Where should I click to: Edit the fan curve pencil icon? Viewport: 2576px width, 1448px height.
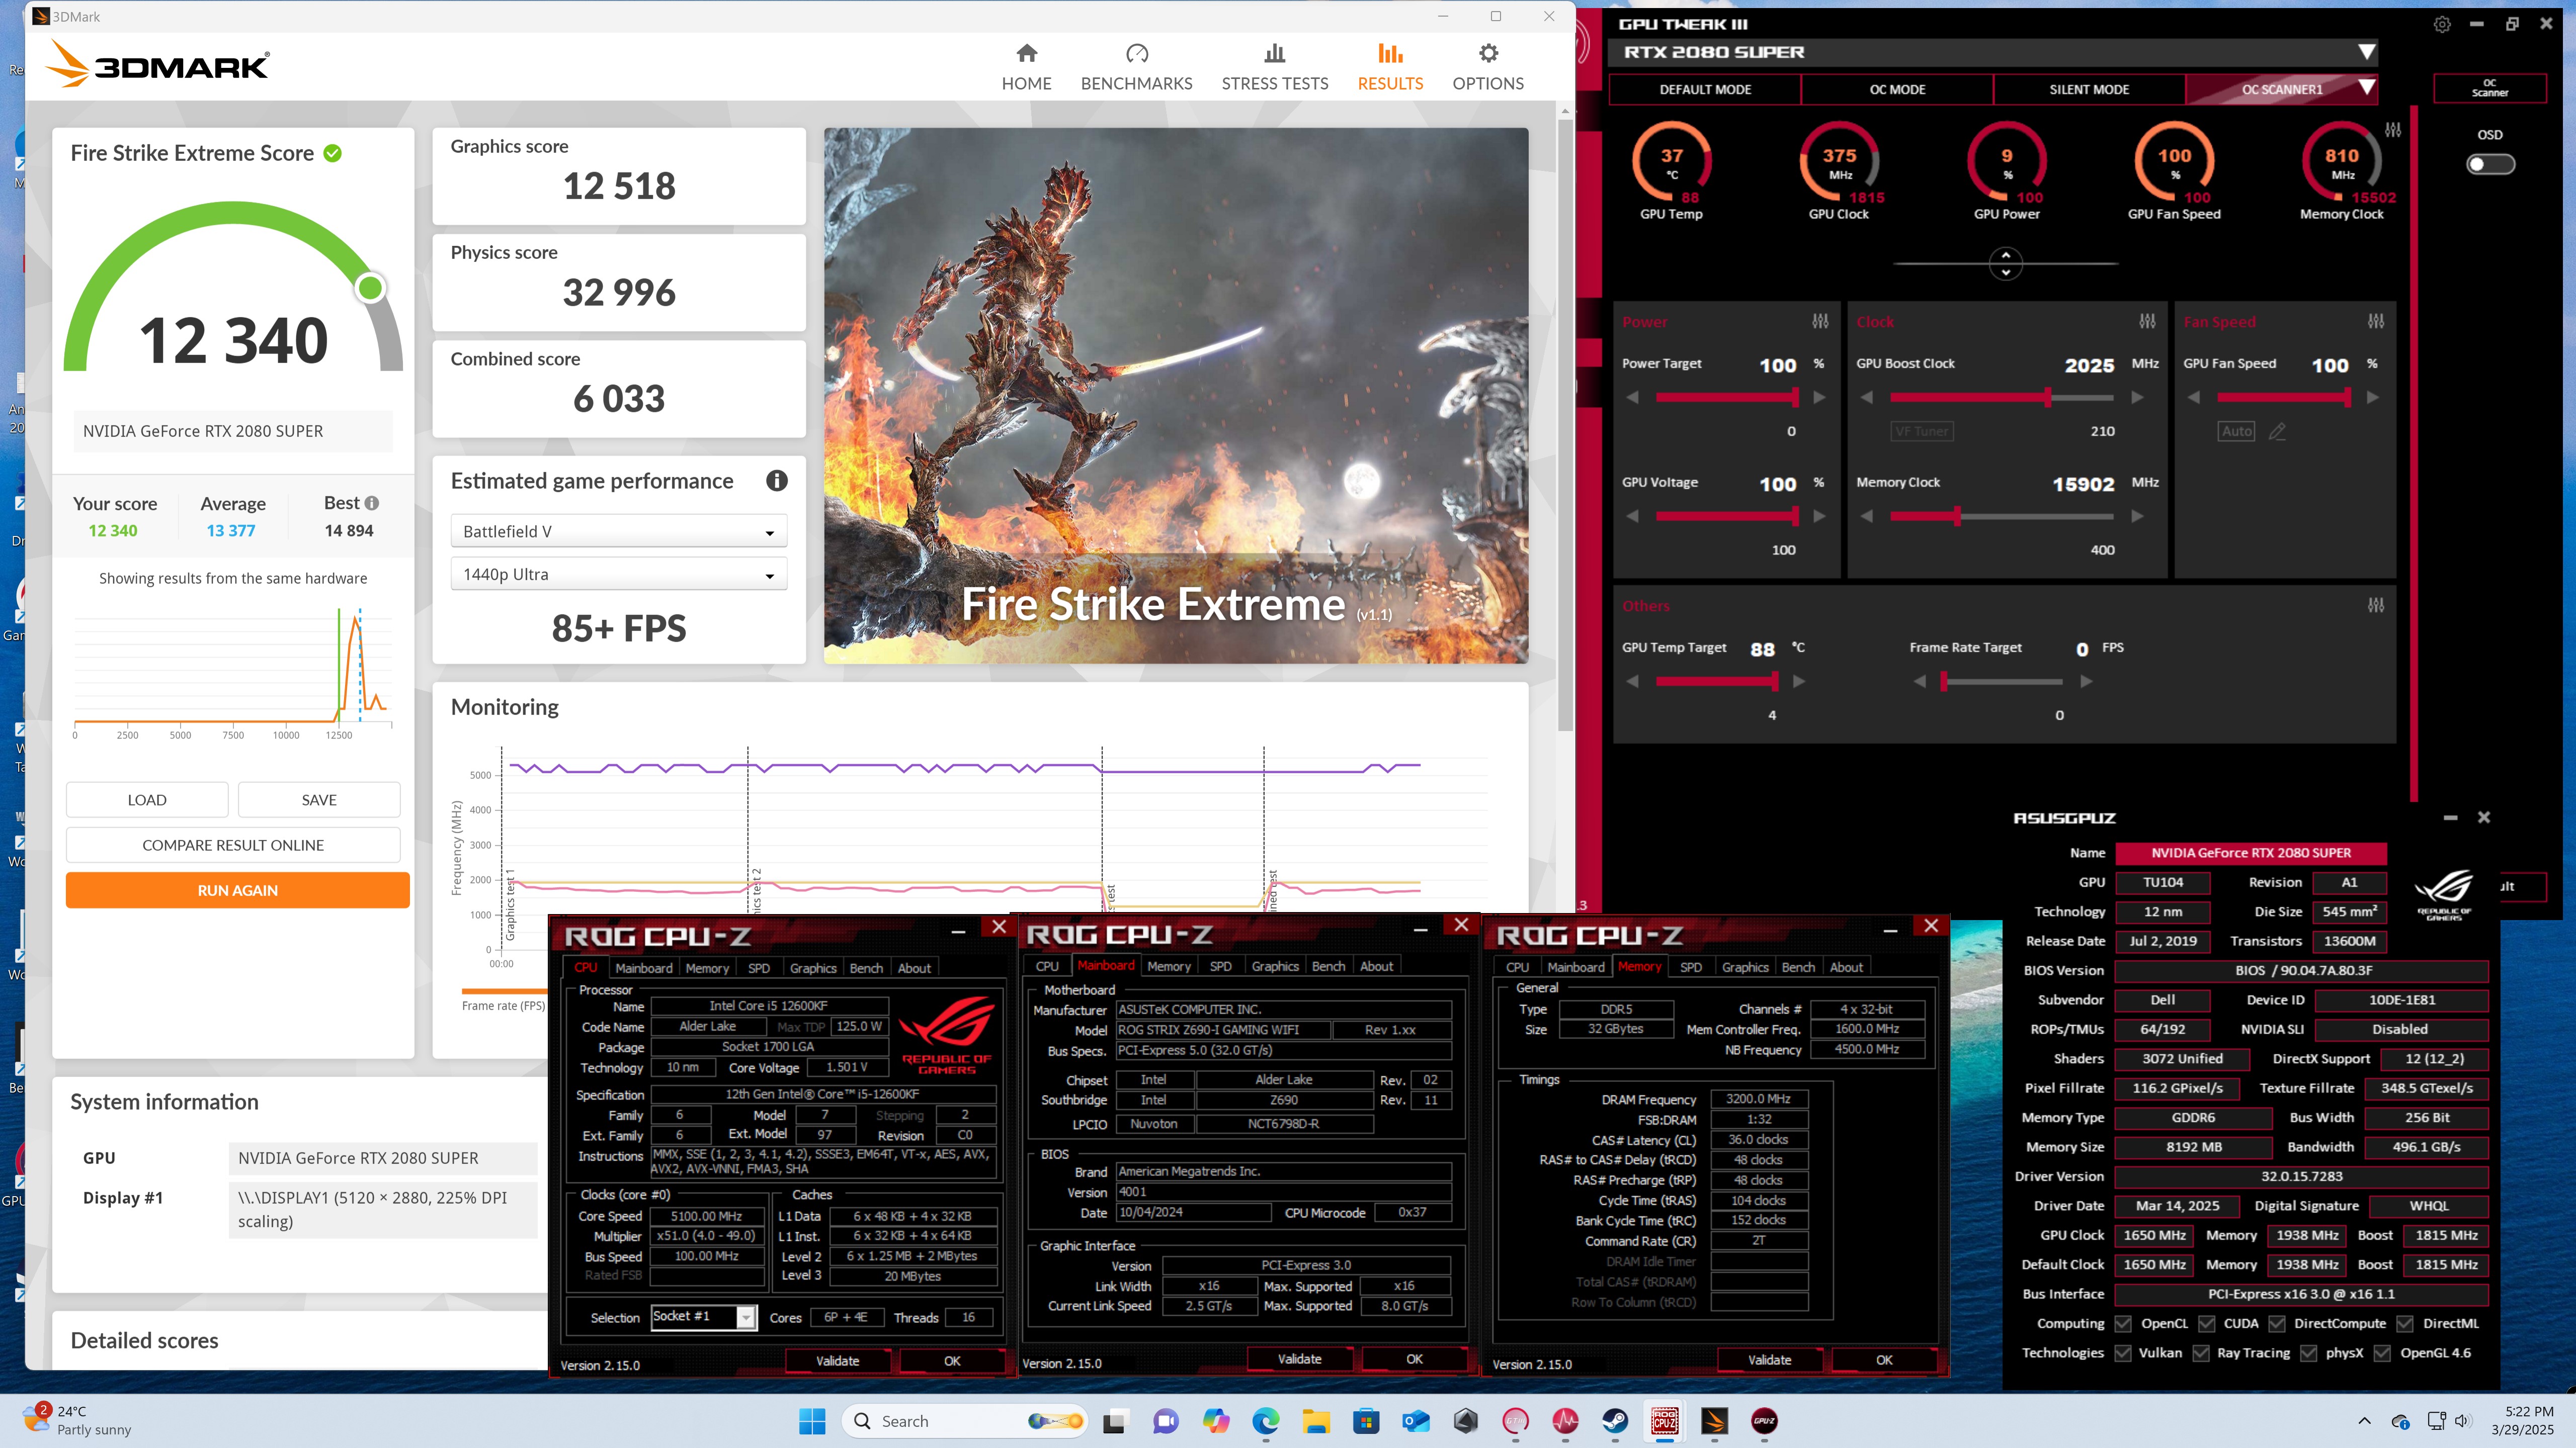(2277, 432)
